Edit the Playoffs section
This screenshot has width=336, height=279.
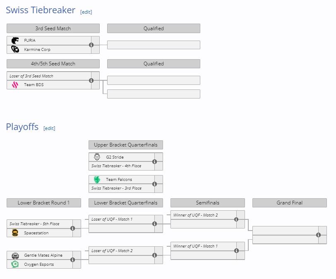(x=49, y=128)
